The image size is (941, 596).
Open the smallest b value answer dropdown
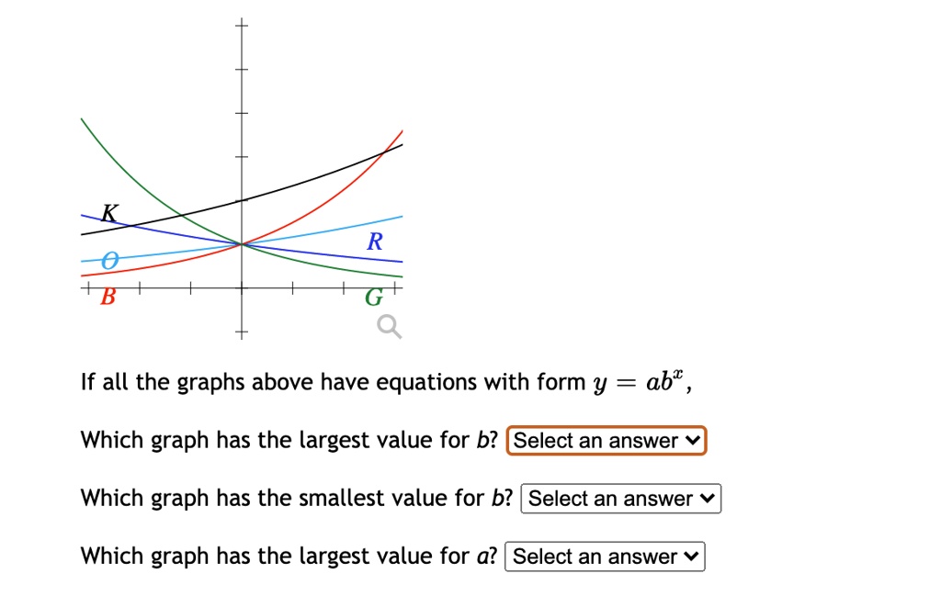(x=621, y=499)
